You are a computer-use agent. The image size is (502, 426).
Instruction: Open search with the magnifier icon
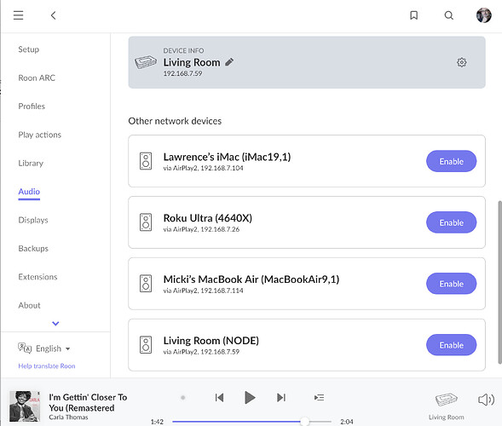[449, 15]
